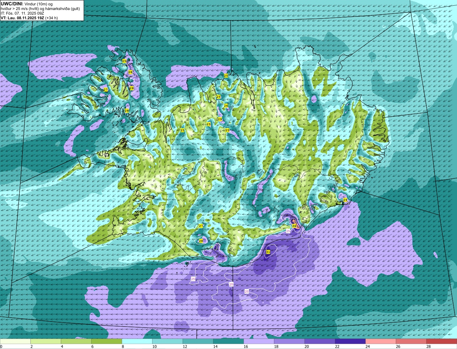Click the 6 tick label on color scale
This screenshot has height=349, width=457.
point(92,347)
